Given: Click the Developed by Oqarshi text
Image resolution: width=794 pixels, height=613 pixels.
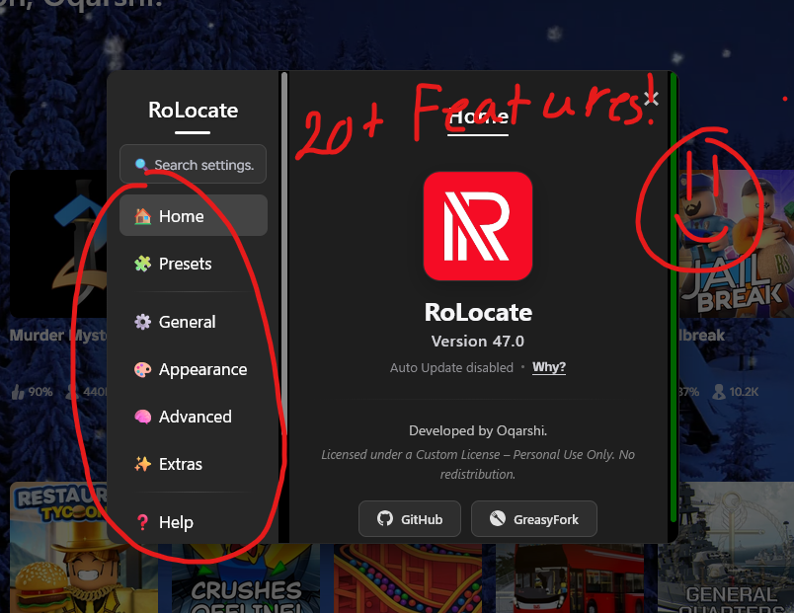Looking at the screenshot, I should [478, 430].
